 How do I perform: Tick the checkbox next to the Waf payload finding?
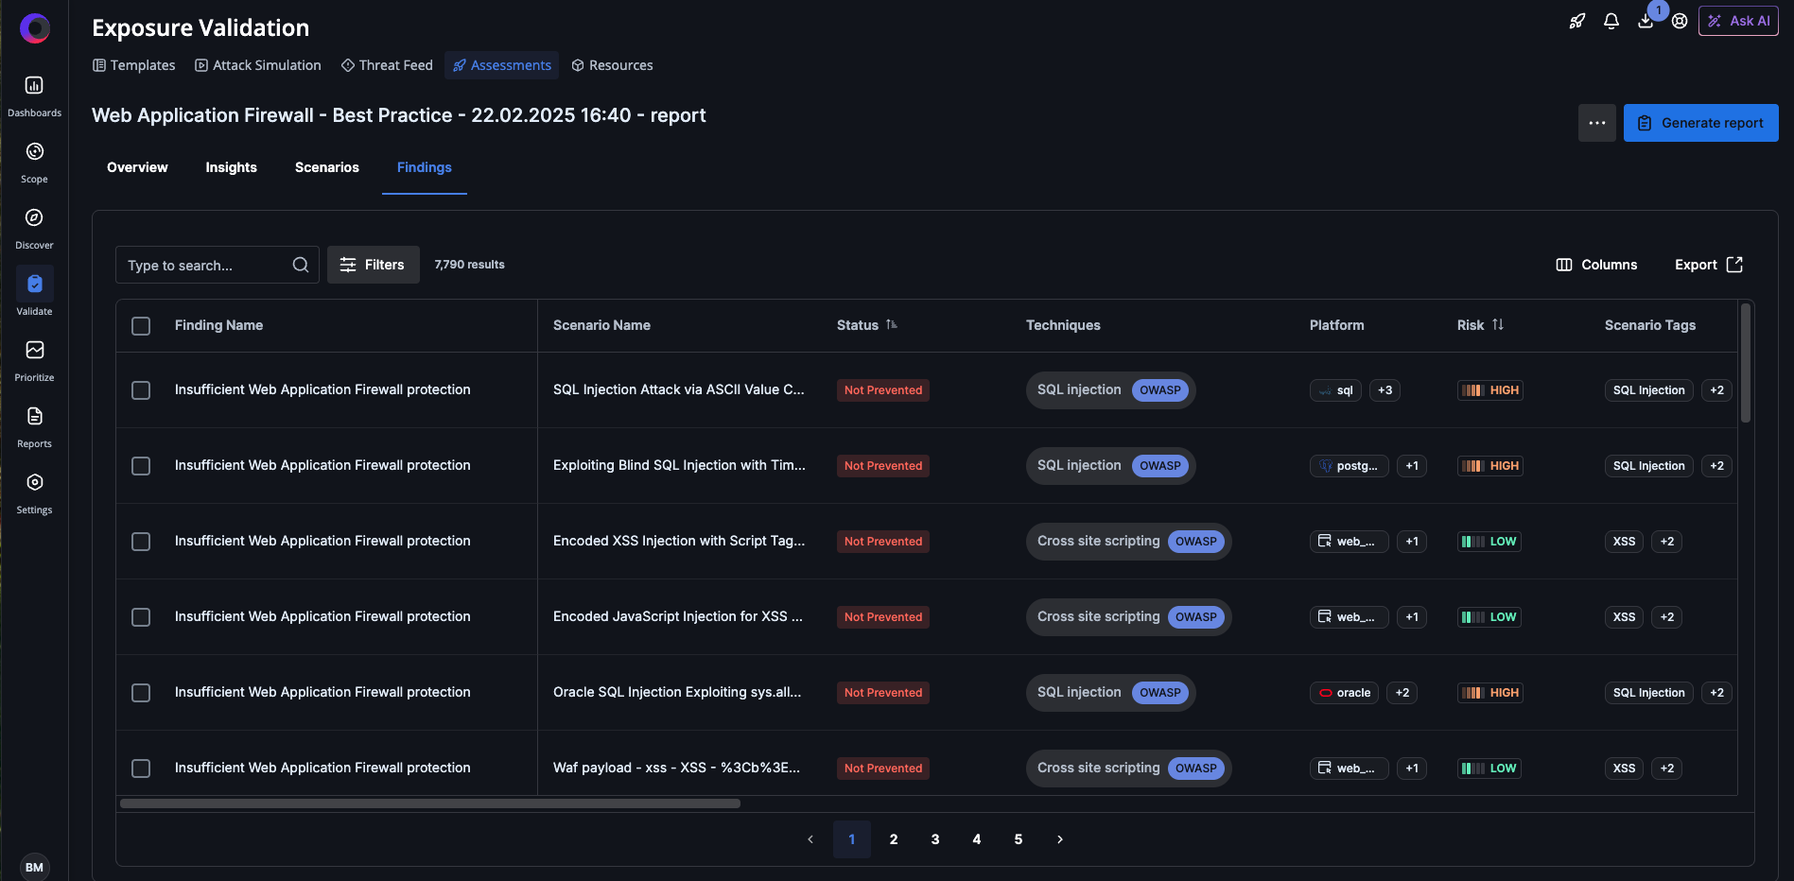[141, 769]
